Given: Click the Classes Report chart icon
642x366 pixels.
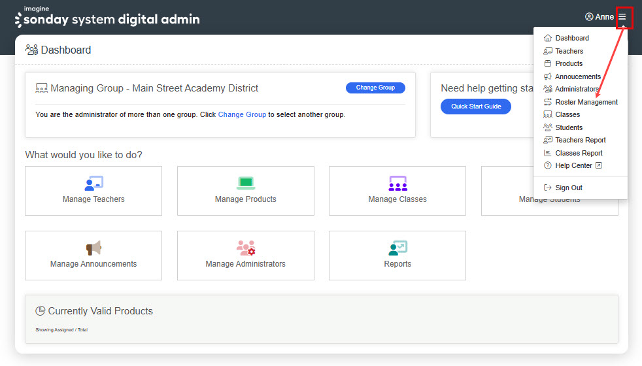Looking at the screenshot, I should click(547, 153).
